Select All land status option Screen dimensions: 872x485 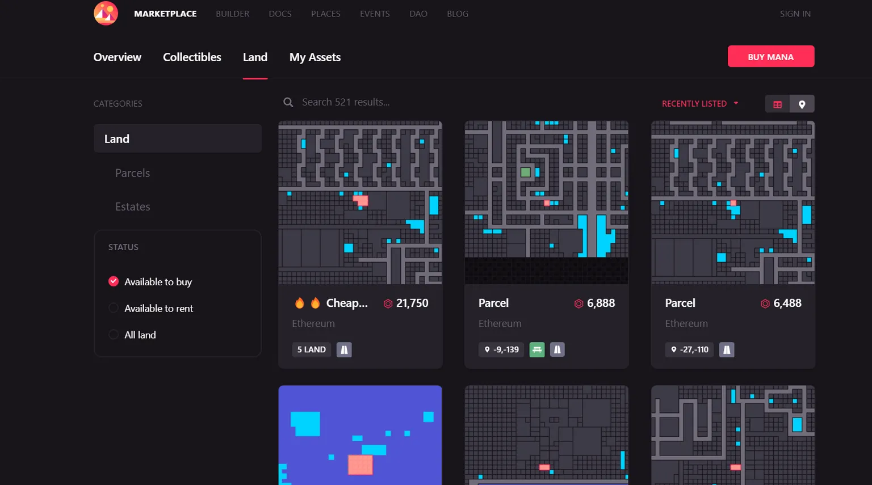[x=114, y=335]
